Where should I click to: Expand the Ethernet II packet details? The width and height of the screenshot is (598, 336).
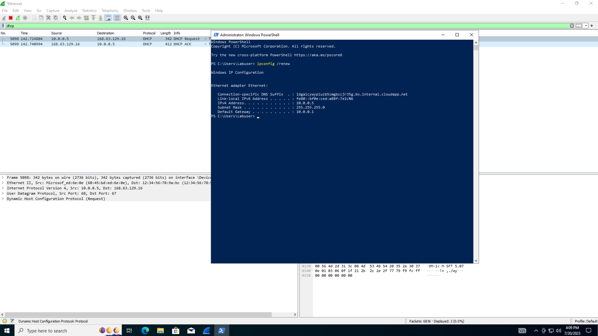pyautogui.click(x=3, y=183)
